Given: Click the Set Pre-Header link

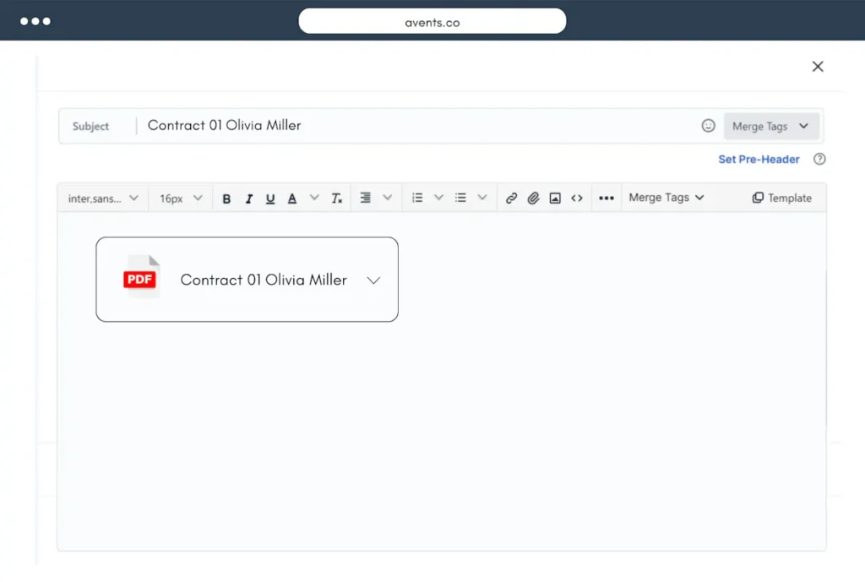Looking at the screenshot, I should click(759, 159).
